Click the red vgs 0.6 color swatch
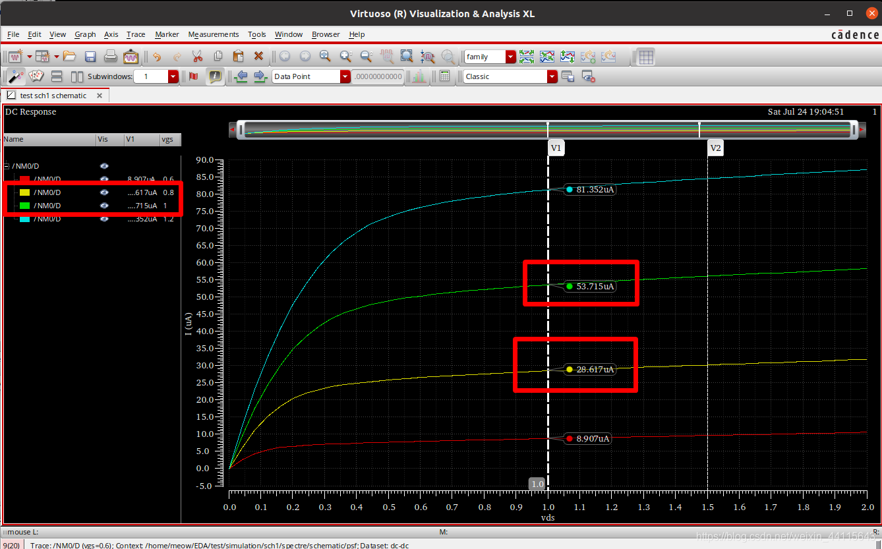Viewport: 882px width, 549px height. click(x=25, y=179)
